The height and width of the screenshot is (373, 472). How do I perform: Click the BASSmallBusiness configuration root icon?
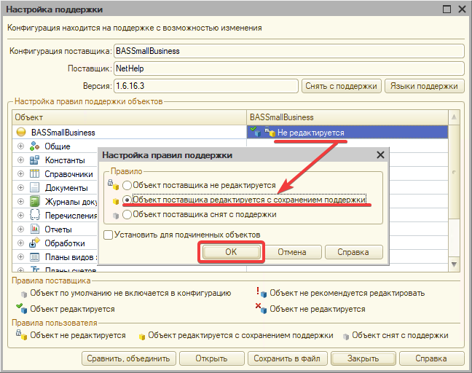[x=21, y=133]
